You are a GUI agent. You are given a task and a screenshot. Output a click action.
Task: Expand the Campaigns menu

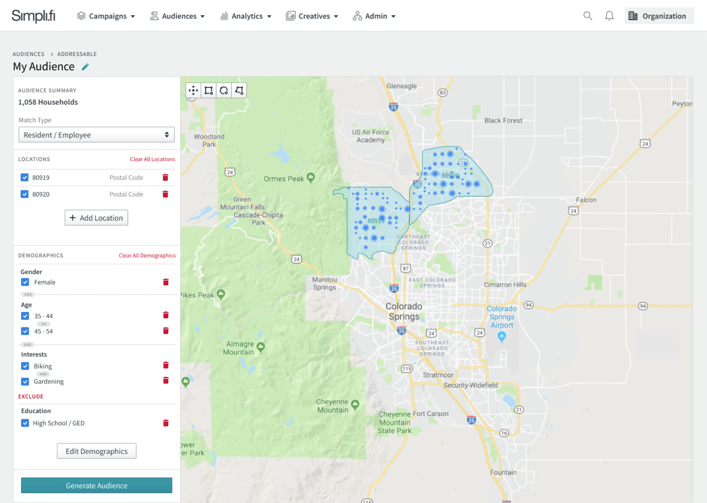106,16
